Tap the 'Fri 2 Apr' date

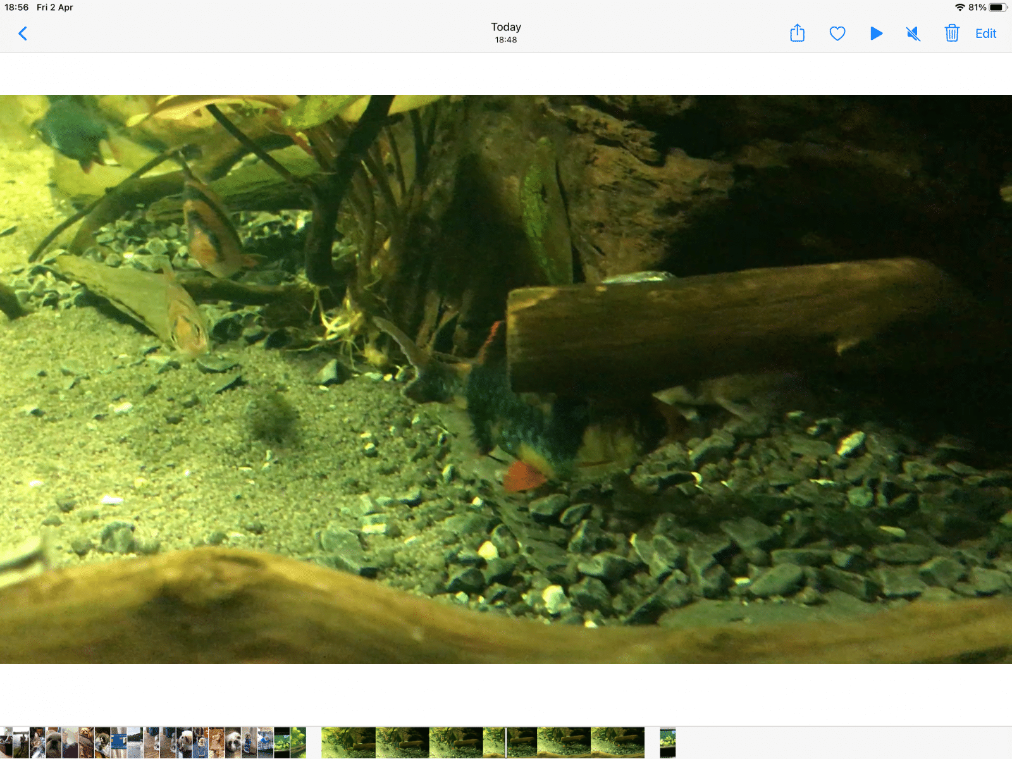55,8
